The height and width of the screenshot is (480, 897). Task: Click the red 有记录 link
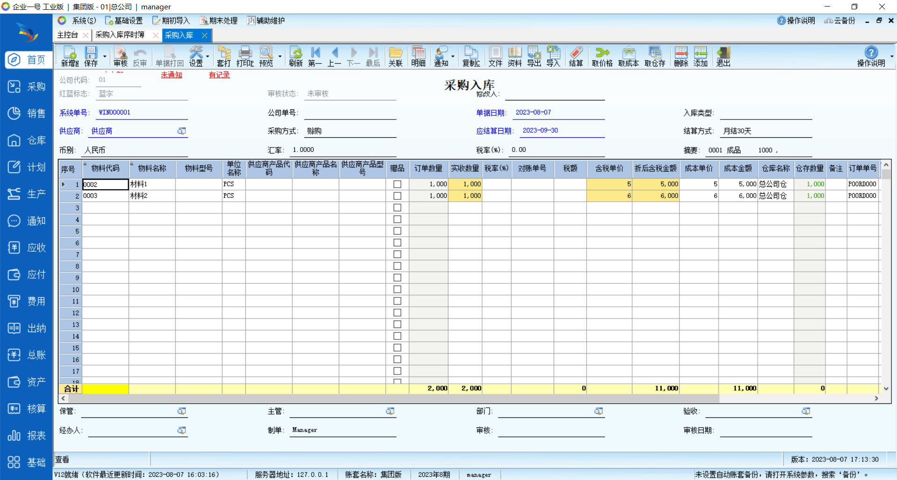pos(219,75)
